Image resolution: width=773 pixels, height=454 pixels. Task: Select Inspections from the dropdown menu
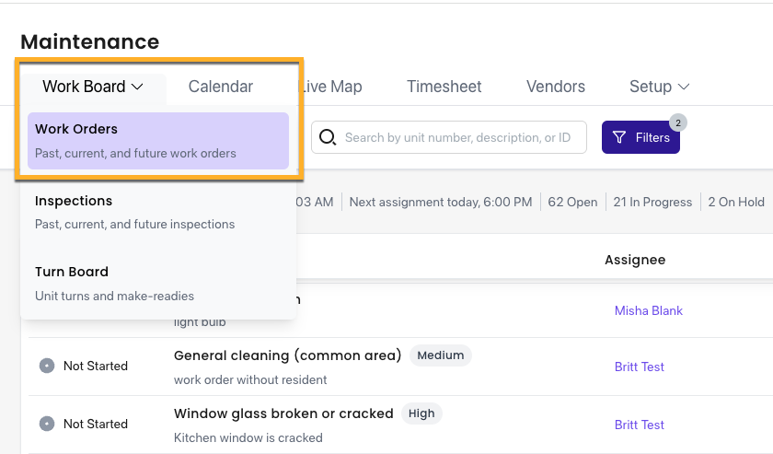coord(158,212)
